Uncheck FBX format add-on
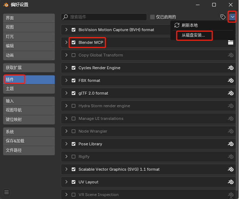Screen dimensions: 239x199 point(74,80)
